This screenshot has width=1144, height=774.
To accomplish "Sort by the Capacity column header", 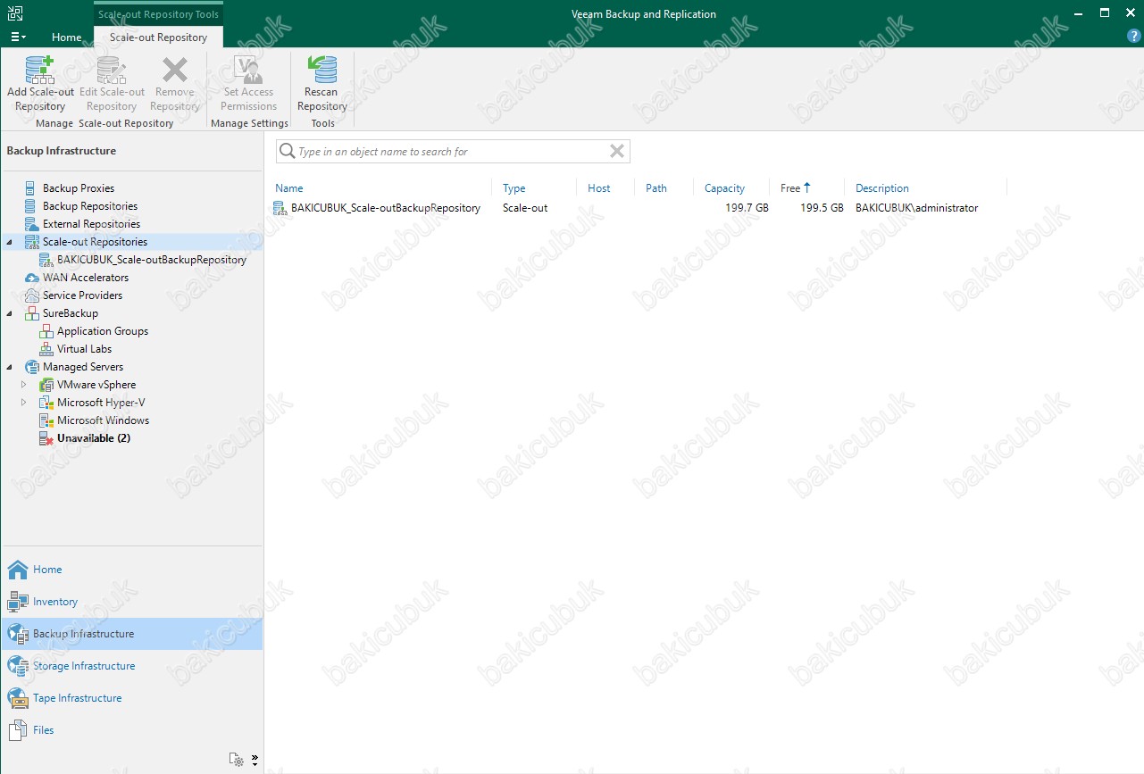I will [x=724, y=188].
